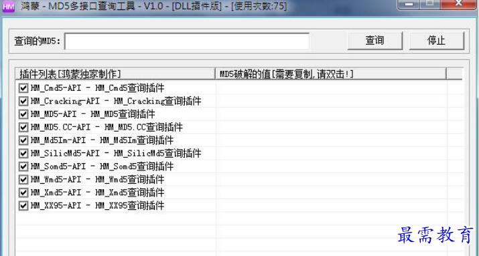
Task: Uncheck the HM_Cracking-API plugin checkbox
Action: [x=23, y=101]
